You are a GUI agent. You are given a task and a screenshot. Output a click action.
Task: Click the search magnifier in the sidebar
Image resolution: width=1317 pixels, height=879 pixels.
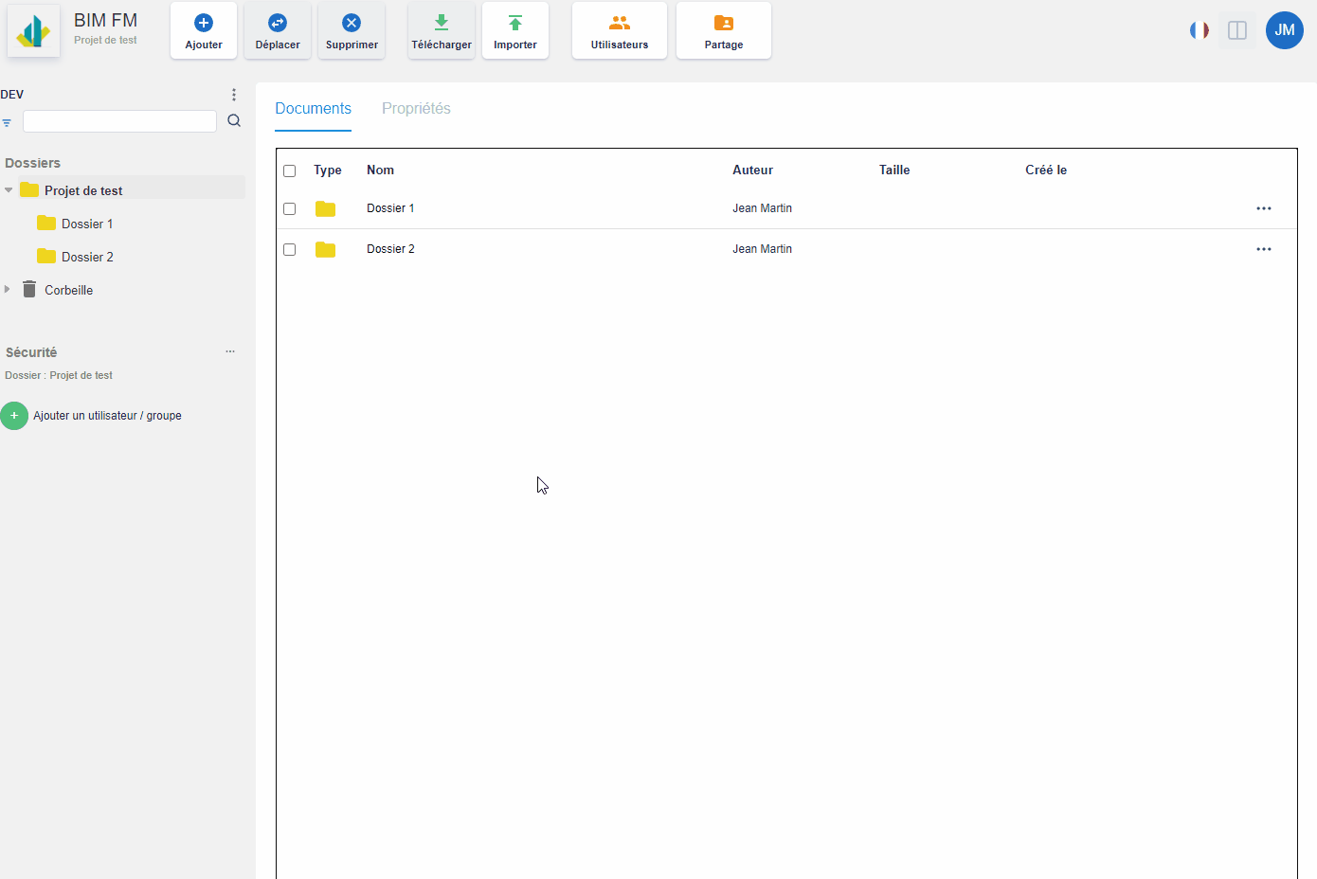pos(233,121)
